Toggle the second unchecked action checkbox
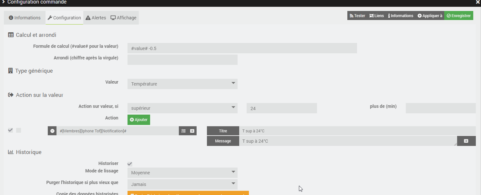This screenshot has height=195, width=481. click(18, 130)
